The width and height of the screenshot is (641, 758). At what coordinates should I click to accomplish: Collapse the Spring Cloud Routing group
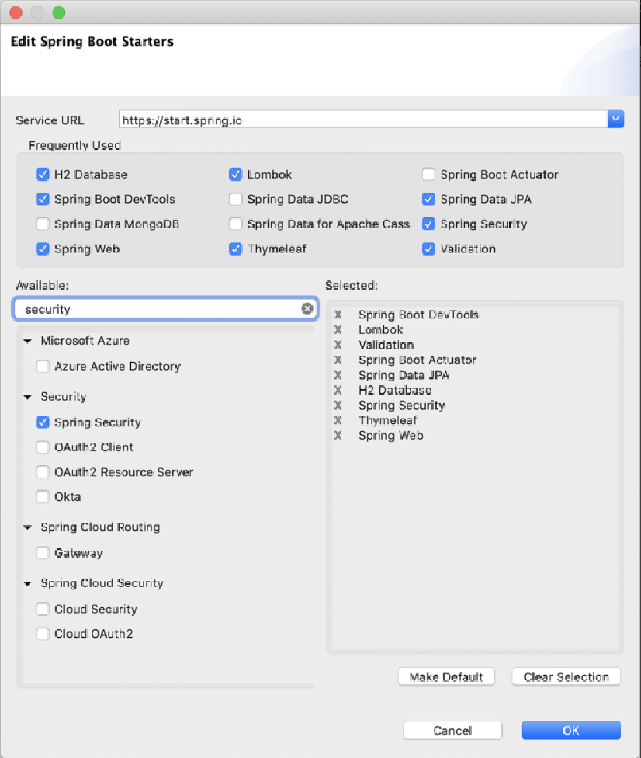(27, 528)
